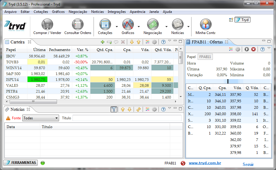Open the Ajuda menu
The height and width of the screenshot is (170, 276).
coord(167,12)
